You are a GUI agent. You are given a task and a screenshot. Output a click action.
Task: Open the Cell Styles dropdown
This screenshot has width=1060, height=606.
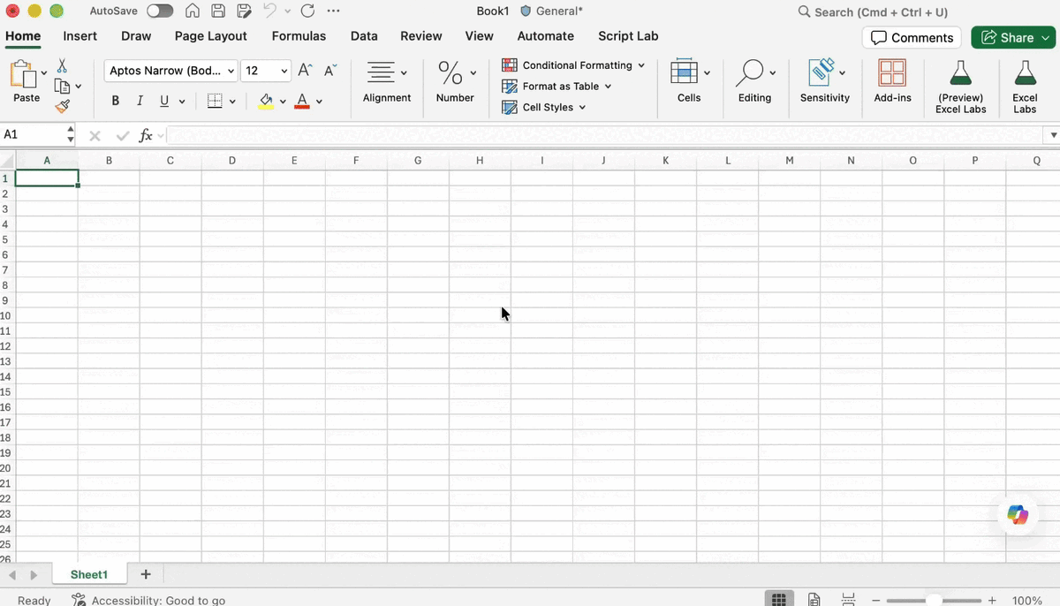(544, 107)
